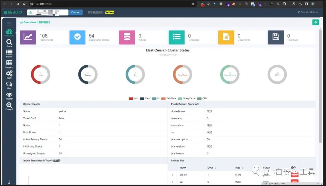
Task: Click the 'Index' column header
Action: pyautogui.click(x=183, y=168)
